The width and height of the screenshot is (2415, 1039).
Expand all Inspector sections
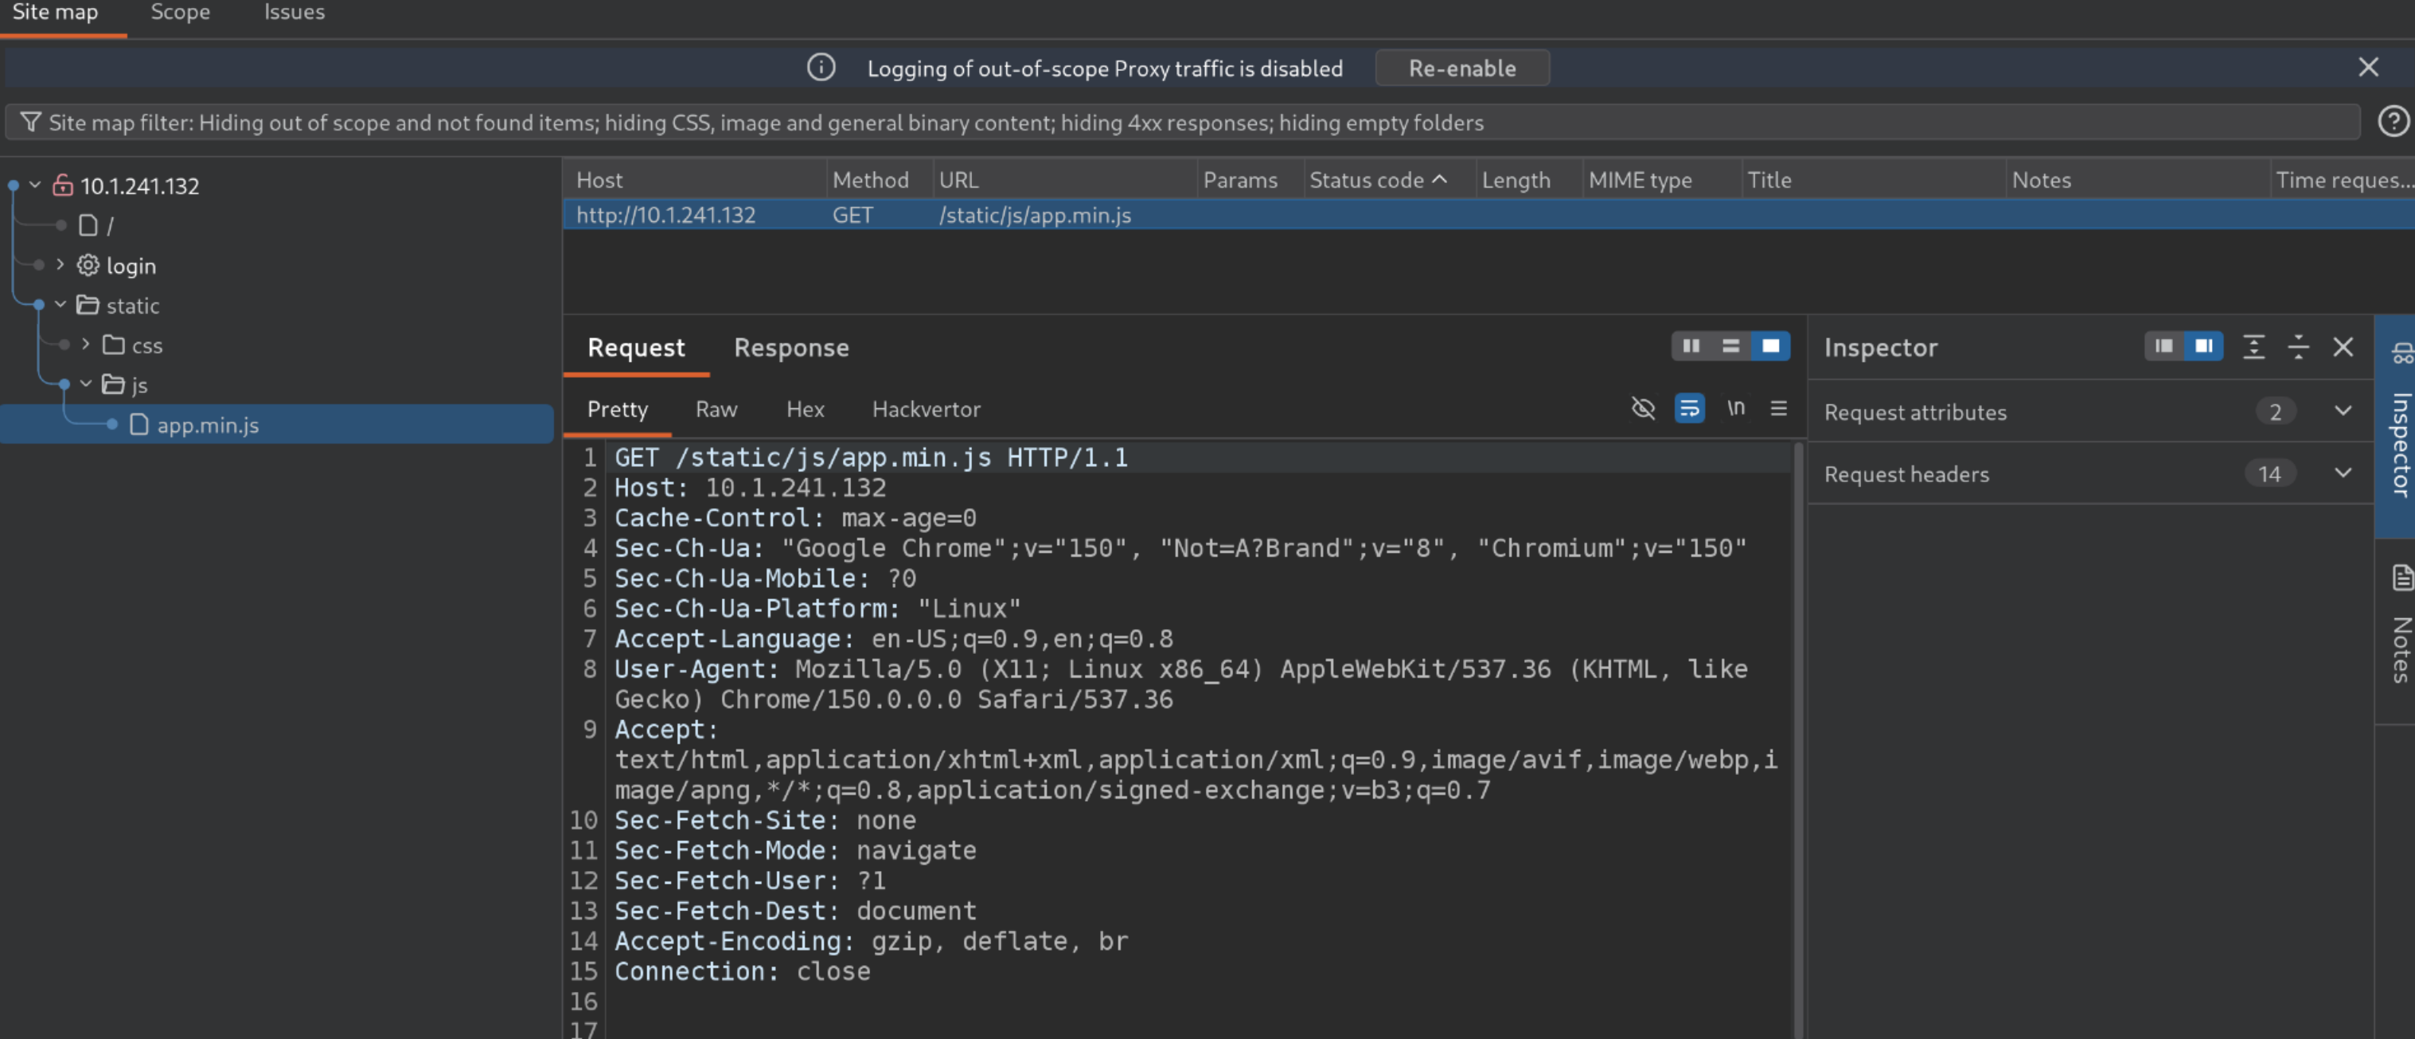tap(2253, 347)
